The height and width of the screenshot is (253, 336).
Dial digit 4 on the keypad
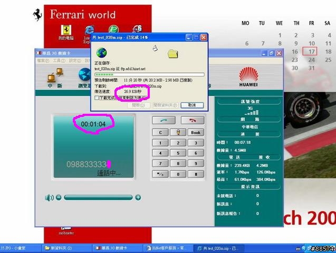(x=160, y=153)
